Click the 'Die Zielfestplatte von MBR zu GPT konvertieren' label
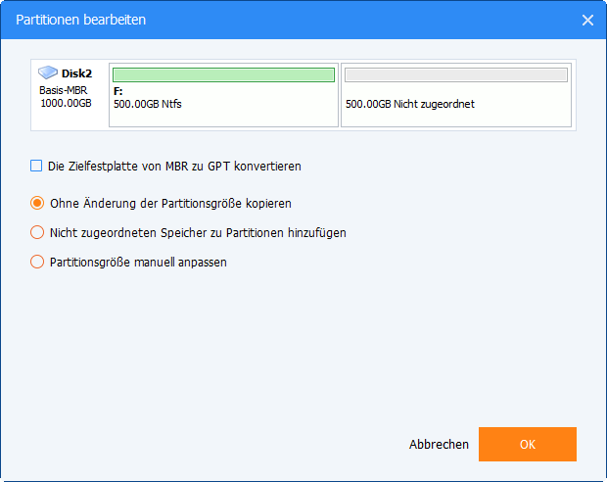Image resolution: width=607 pixels, height=482 pixels. [174, 167]
